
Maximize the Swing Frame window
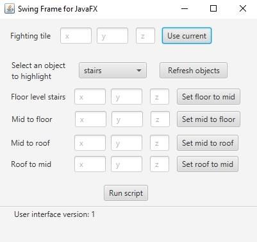pyautogui.click(x=213, y=8)
